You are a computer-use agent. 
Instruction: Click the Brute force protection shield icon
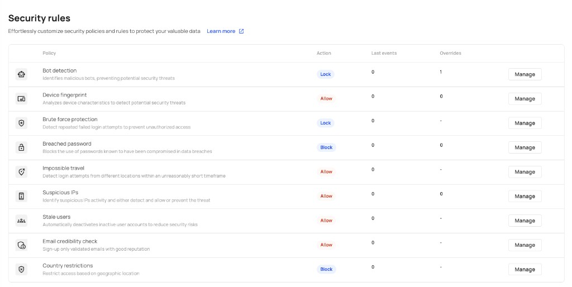[22, 123]
